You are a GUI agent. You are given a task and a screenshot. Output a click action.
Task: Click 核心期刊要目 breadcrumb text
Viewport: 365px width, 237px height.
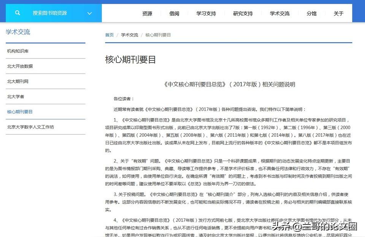click(158, 35)
